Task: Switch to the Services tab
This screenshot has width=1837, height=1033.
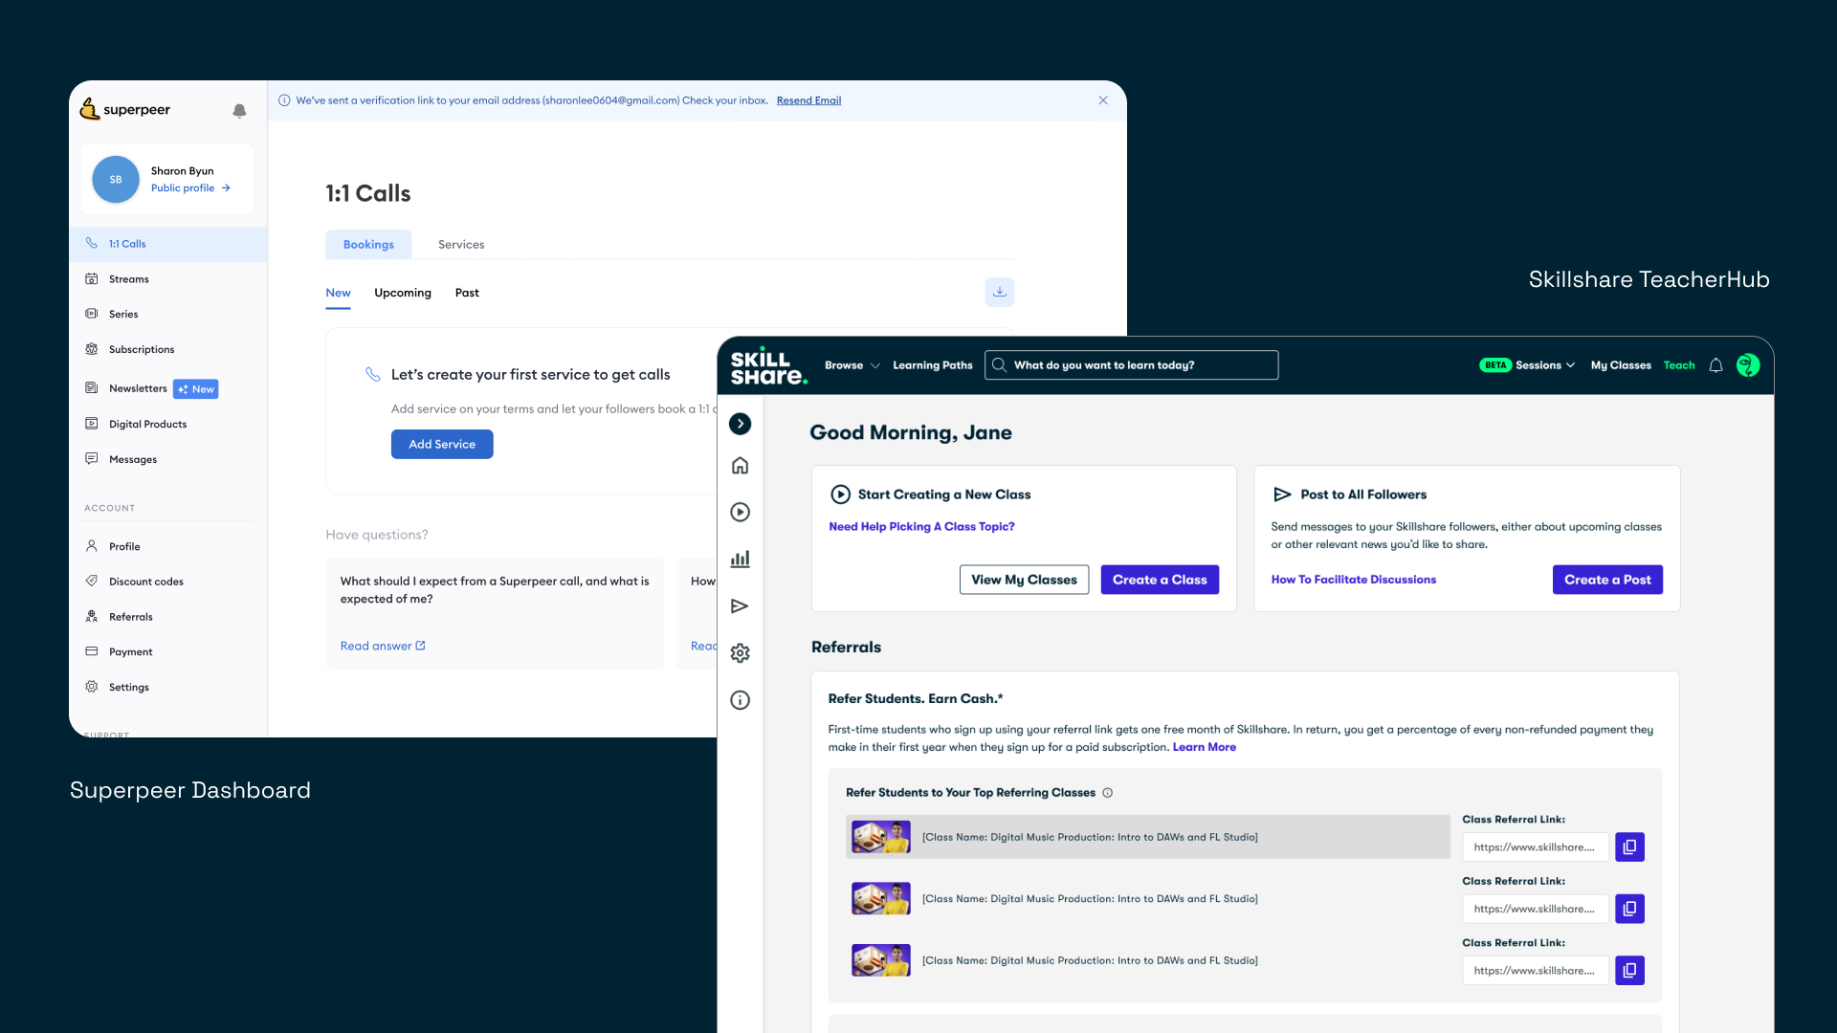Action: 461,245
